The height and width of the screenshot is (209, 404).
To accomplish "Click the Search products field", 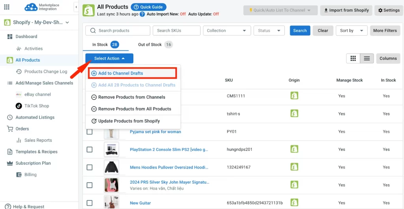I will pyautogui.click(x=118, y=31).
